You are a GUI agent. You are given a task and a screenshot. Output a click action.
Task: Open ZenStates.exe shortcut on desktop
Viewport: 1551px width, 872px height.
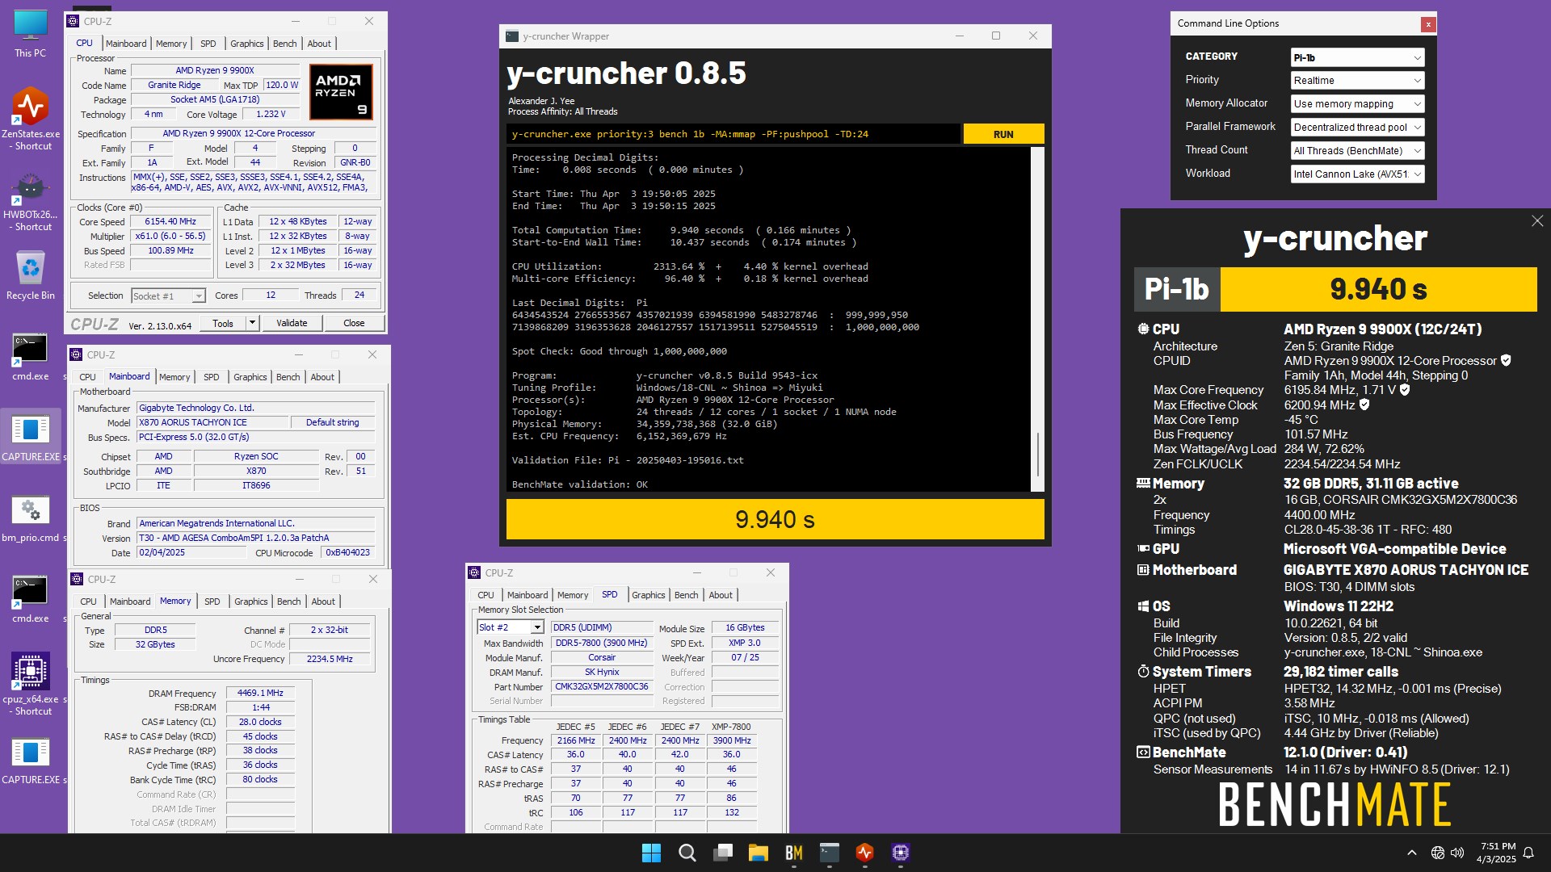(x=31, y=119)
